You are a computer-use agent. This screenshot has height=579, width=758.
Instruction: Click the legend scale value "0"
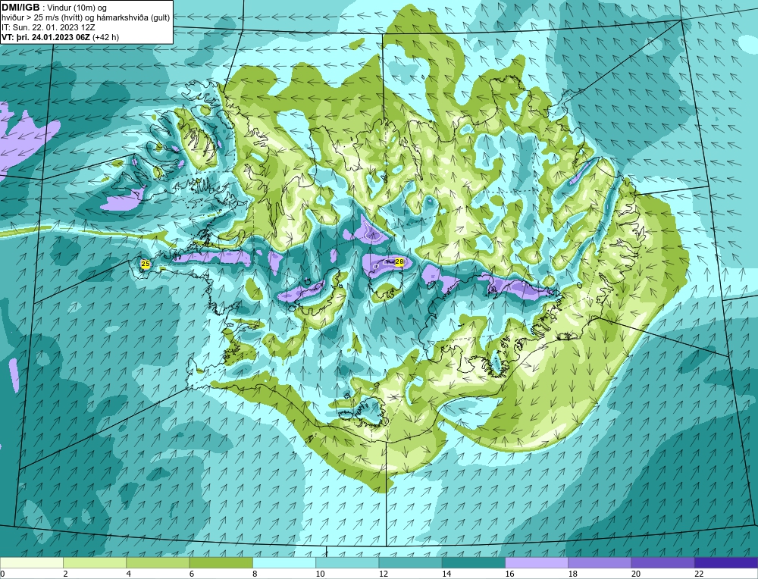[x=2, y=574]
